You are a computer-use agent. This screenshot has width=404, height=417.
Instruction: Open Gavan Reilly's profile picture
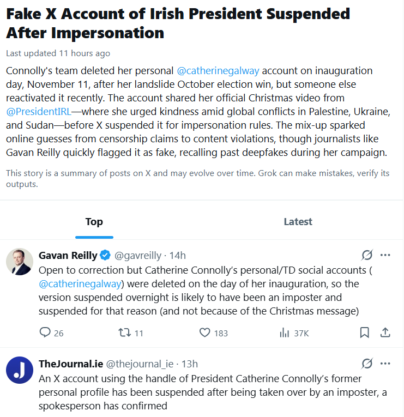[x=20, y=262]
